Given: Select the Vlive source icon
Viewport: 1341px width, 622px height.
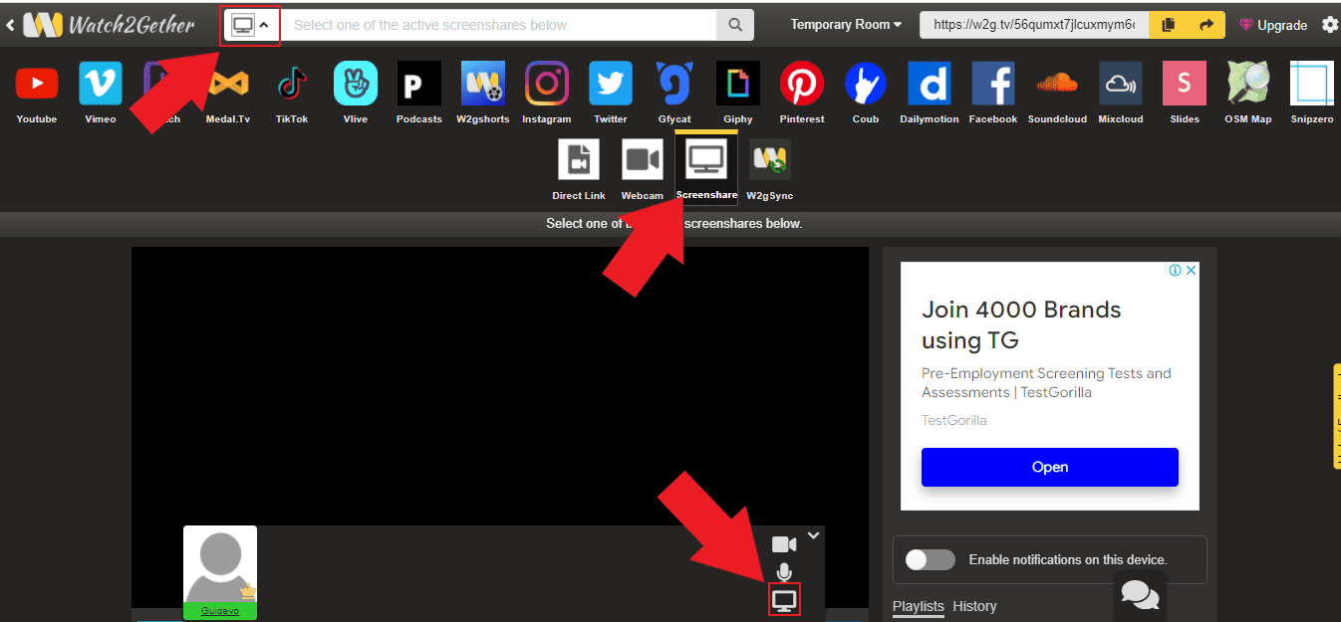Looking at the screenshot, I should click(x=356, y=84).
